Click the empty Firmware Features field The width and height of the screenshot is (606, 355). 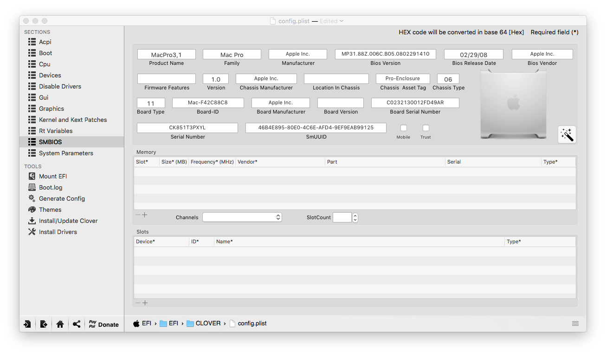coord(167,79)
